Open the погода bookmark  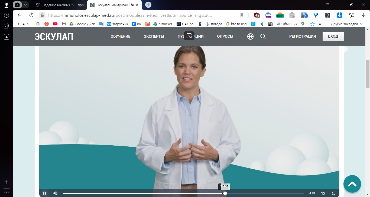tap(214, 24)
